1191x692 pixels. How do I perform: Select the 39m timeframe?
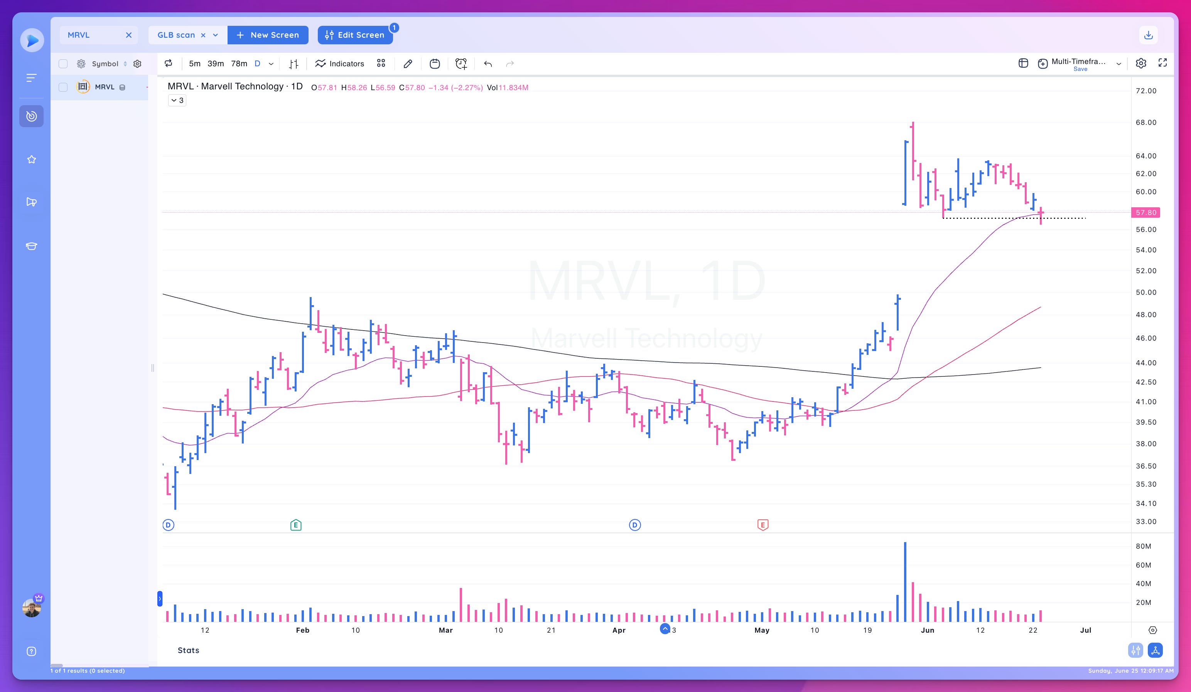point(216,64)
